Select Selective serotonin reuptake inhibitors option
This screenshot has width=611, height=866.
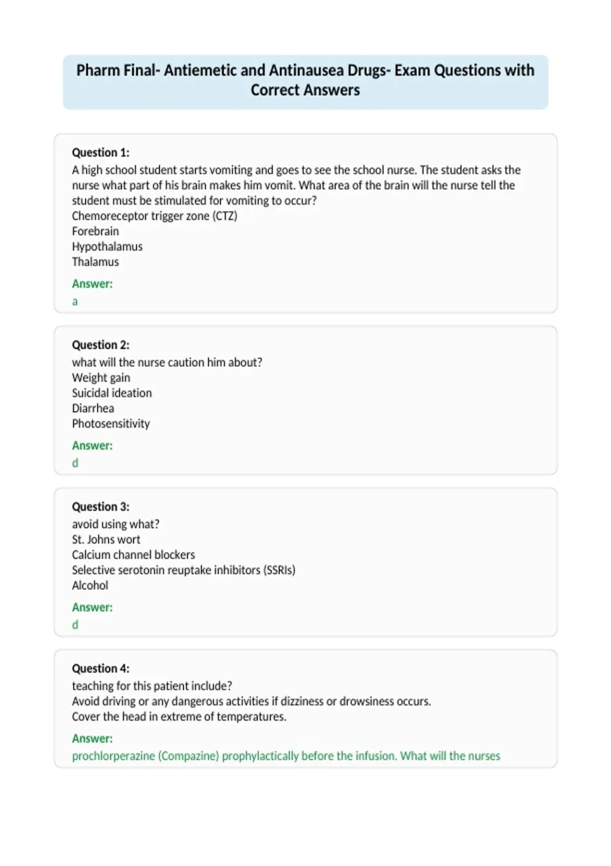point(184,570)
